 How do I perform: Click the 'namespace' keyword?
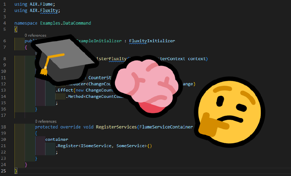26,23
